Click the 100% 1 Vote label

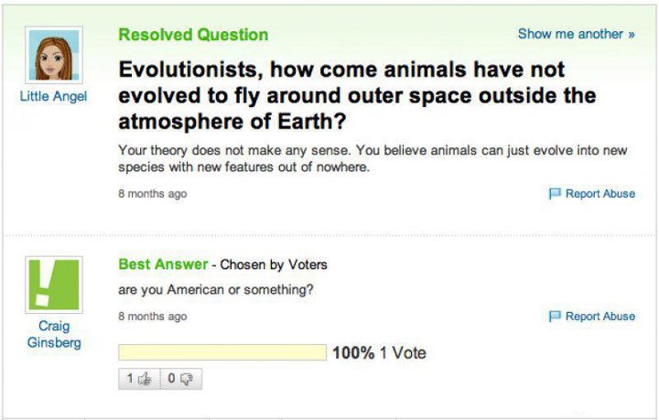point(380,353)
